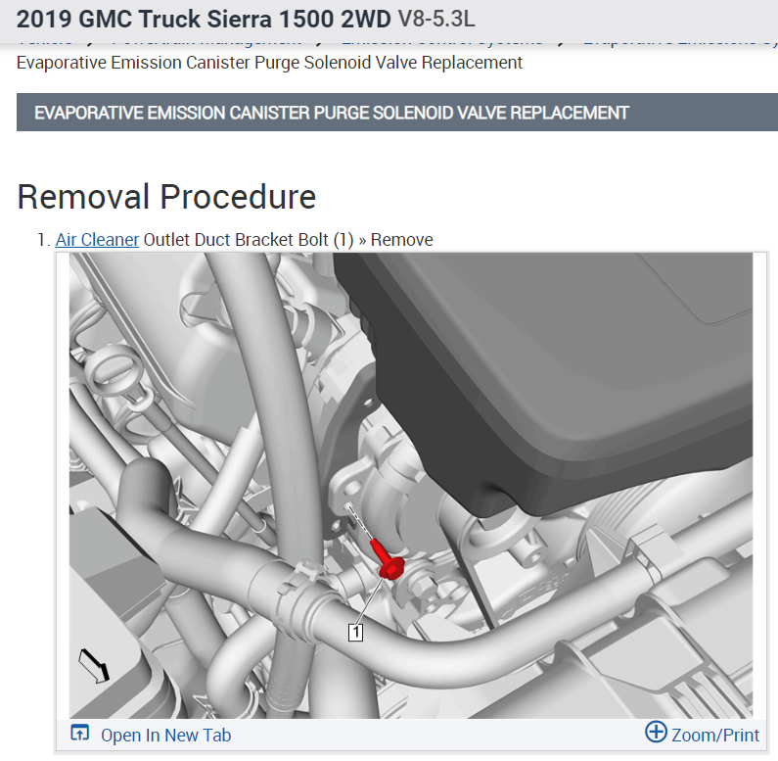The height and width of the screenshot is (761, 778).
Task: Click the Emission Control Systems breadcrumb
Action: (x=442, y=42)
